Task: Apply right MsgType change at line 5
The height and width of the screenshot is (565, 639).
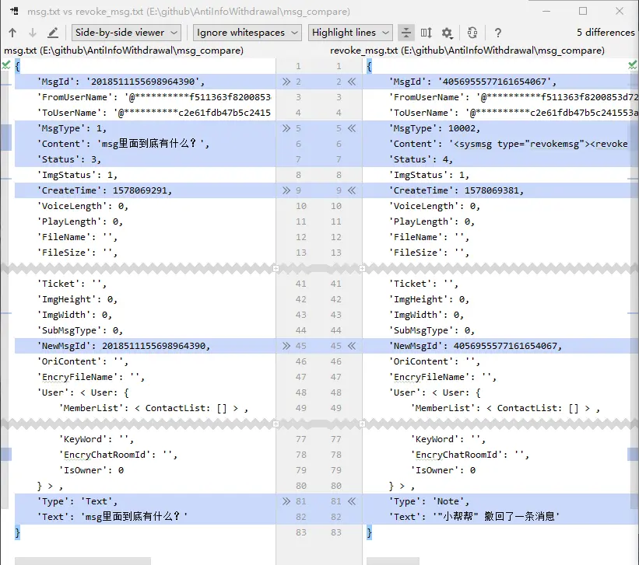Action: point(352,129)
